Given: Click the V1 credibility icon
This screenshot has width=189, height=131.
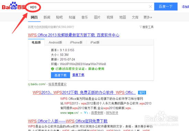Looking at the screenshot, I should click(86, 113).
